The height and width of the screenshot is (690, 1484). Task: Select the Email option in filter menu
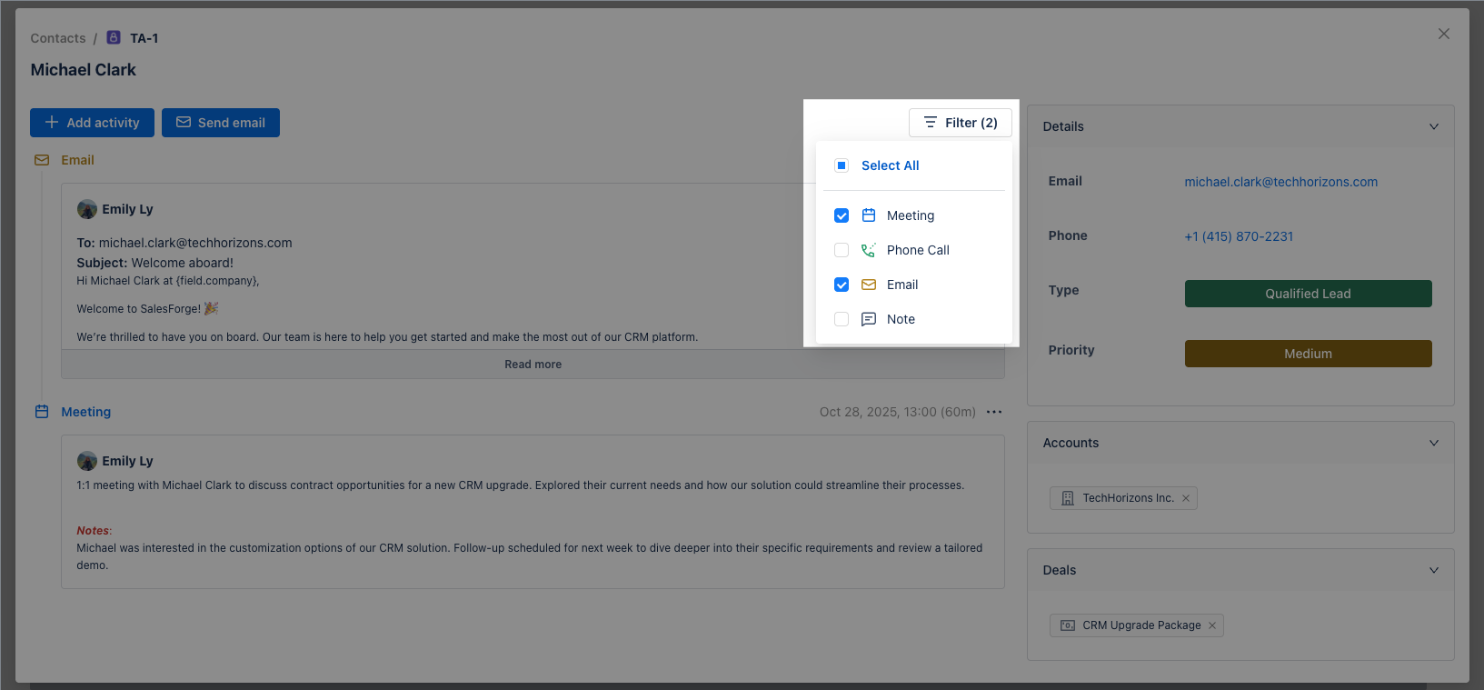click(x=901, y=285)
